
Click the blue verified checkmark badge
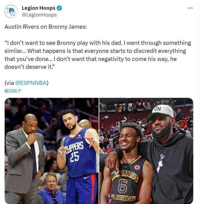click(59, 8)
